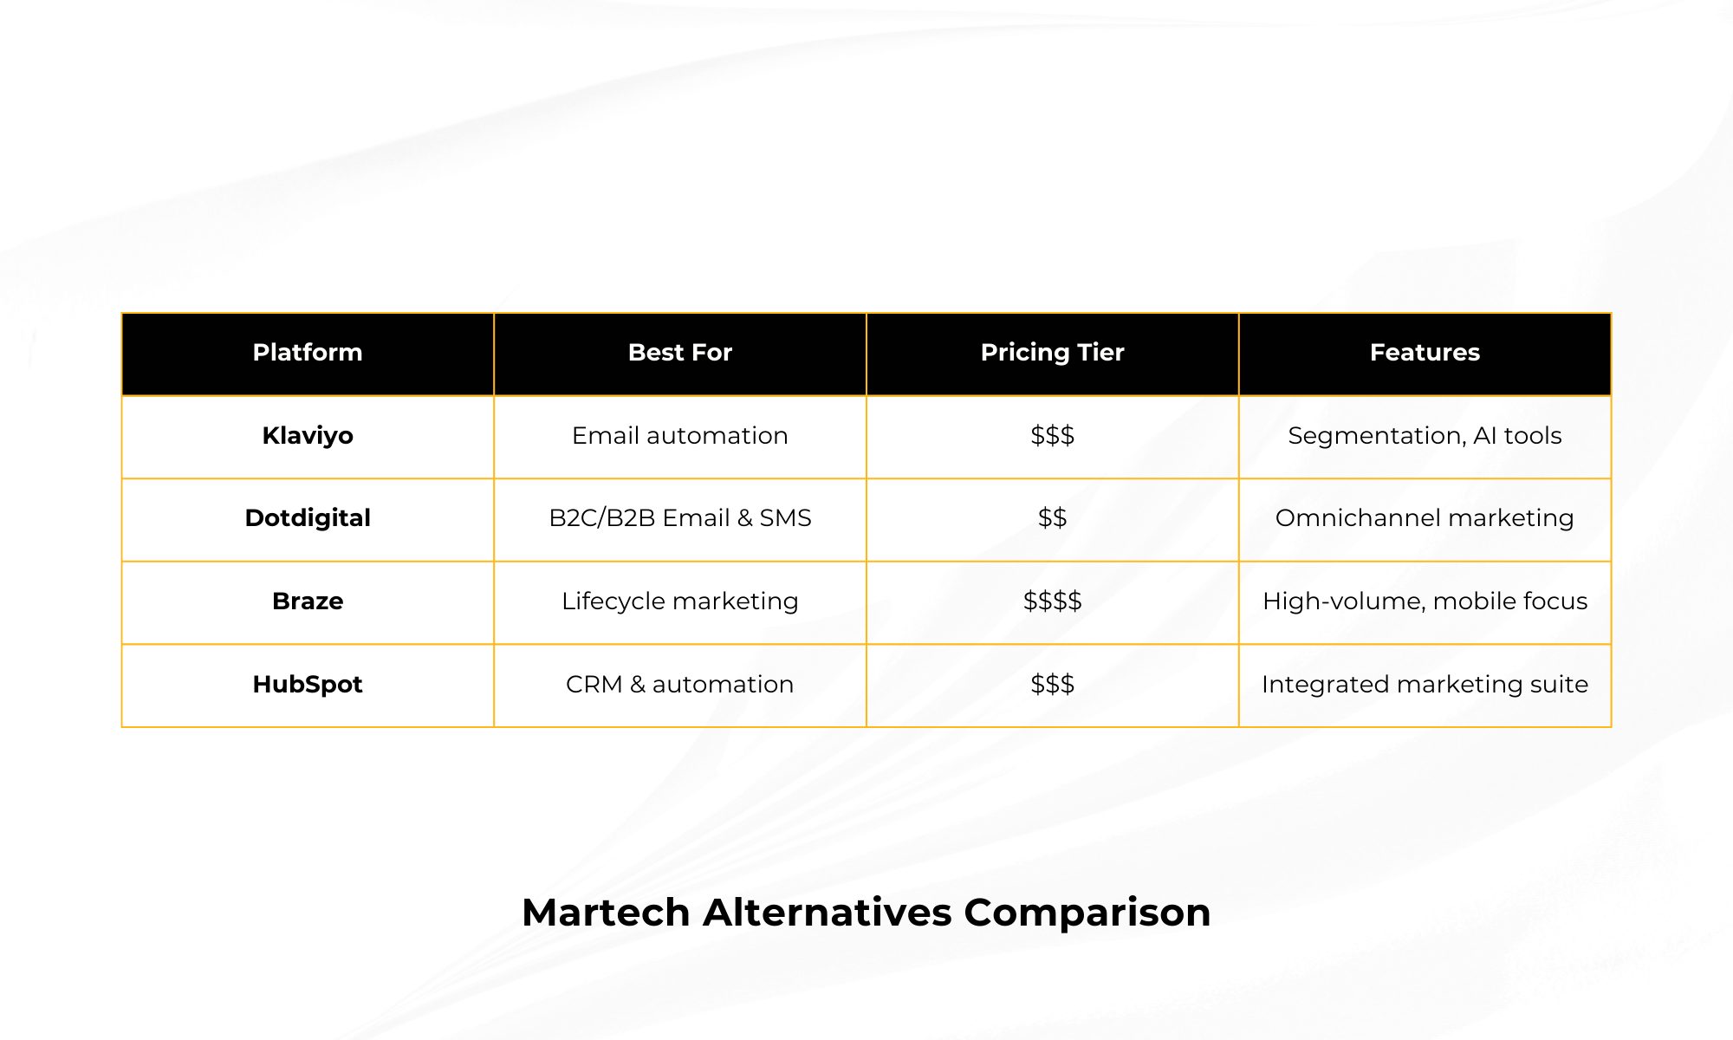This screenshot has width=1733, height=1040.
Task: Select the High-volume, mobile focus cell
Action: 1425,601
